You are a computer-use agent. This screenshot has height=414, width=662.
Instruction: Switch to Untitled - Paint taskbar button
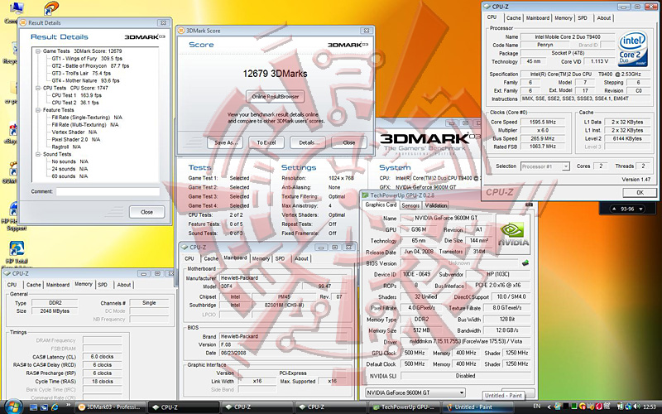pyautogui.click(x=477, y=407)
